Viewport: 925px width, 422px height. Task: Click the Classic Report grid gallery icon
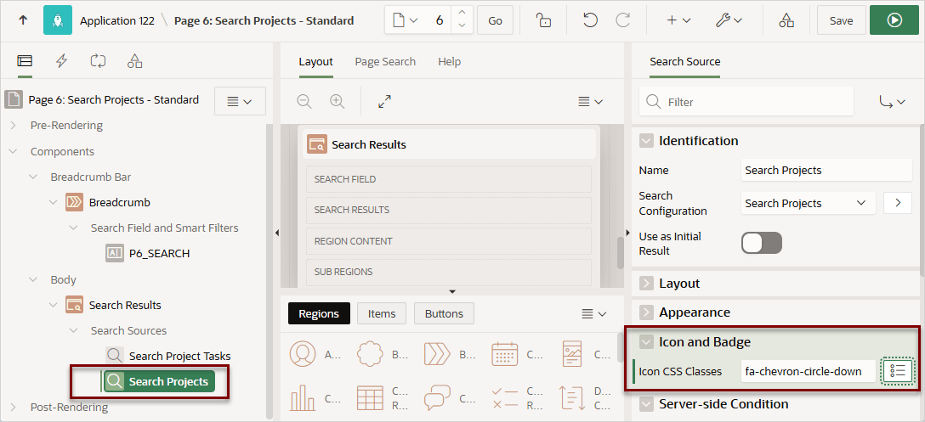coord(370,398)
